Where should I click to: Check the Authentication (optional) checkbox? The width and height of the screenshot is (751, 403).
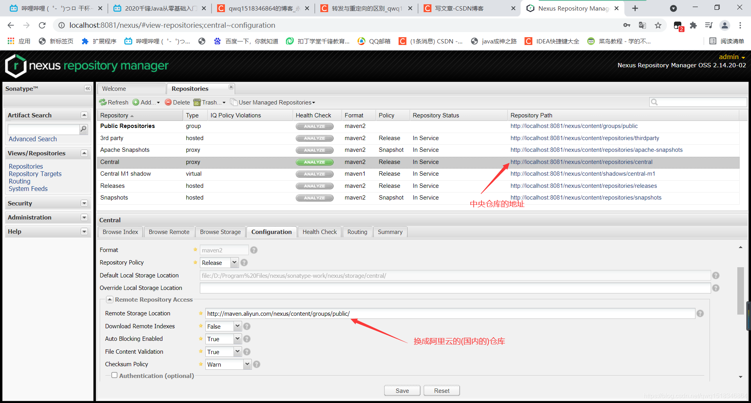click(x=114, y=375)
